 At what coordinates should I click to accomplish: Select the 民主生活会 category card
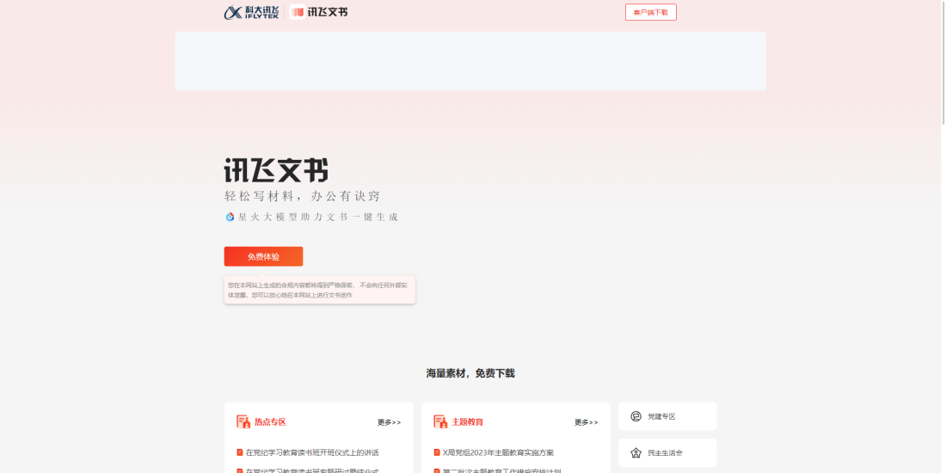(667, 452)
